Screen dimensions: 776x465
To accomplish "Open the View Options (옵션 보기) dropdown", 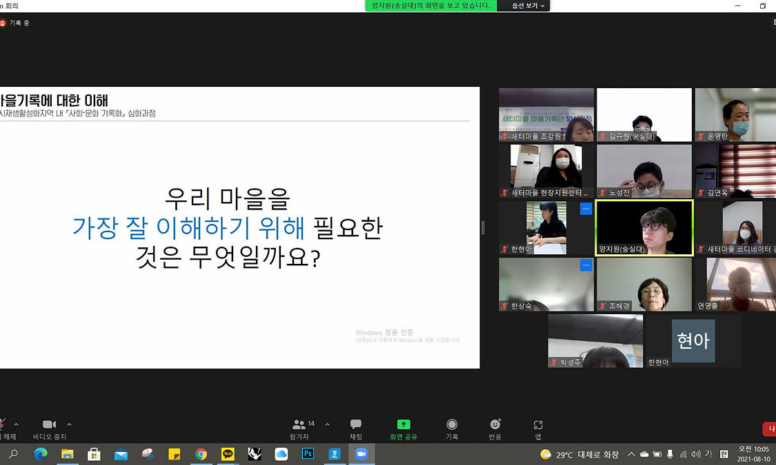I will click(528, 6).
